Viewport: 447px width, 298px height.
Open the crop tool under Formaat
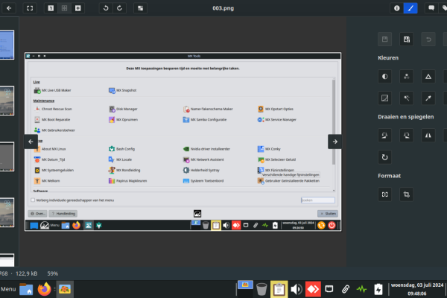pos(406,194)
